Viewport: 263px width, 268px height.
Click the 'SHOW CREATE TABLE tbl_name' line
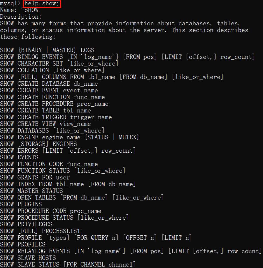[x=45, y=110]
